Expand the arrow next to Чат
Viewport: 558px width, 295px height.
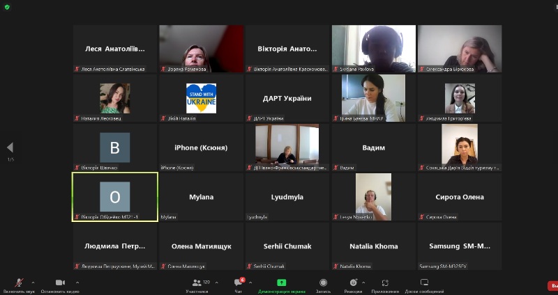click(x=250, y=283)
